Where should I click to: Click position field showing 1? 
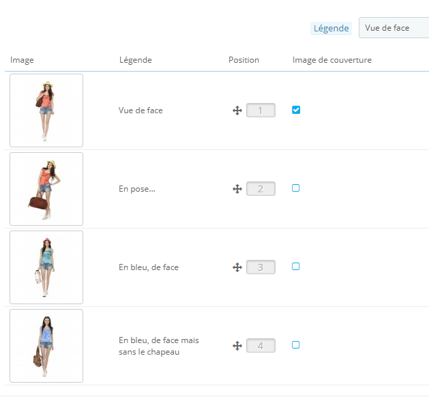click(261, 110)
